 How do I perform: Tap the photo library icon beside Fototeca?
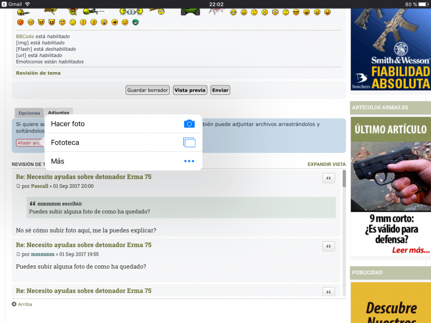click(x=189, y=143)
